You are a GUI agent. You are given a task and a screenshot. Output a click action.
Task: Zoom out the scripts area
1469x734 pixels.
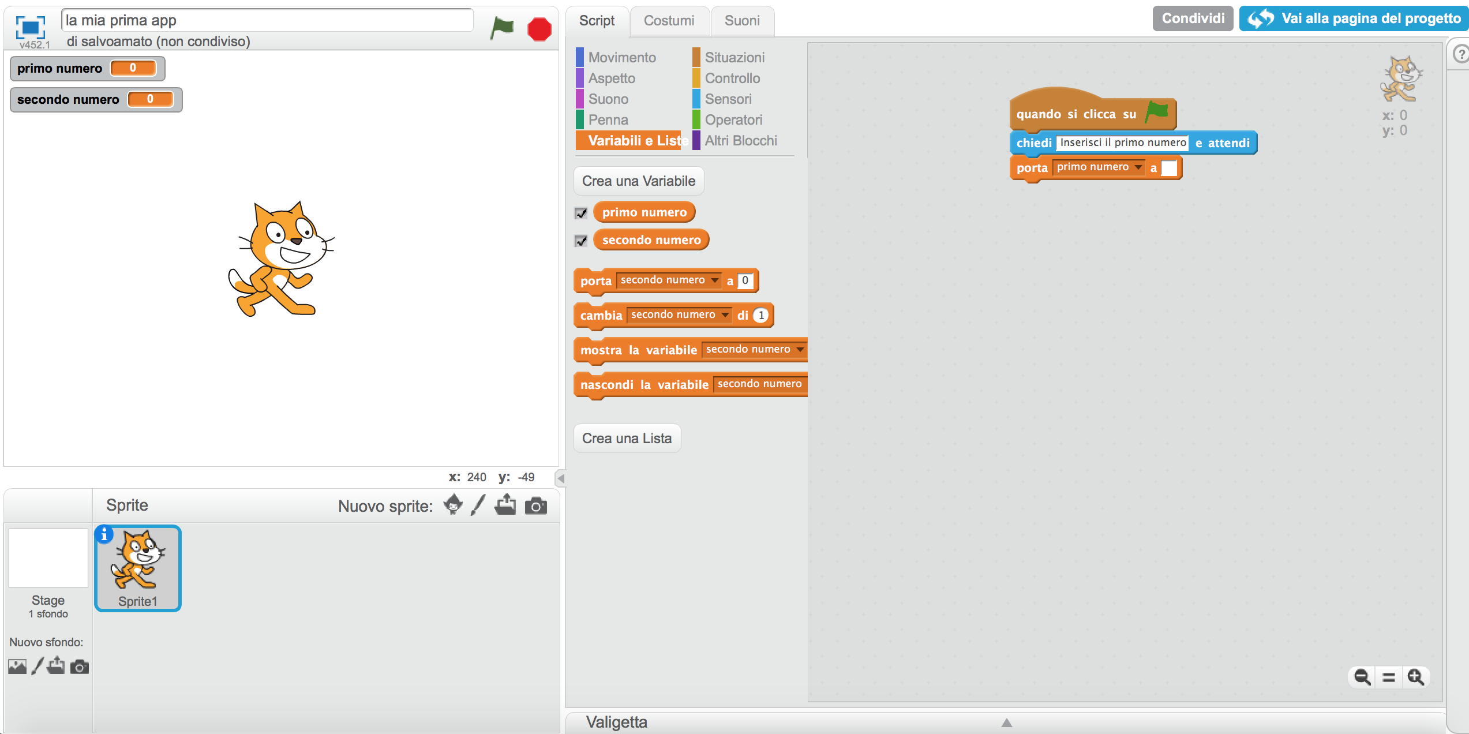1362,677
